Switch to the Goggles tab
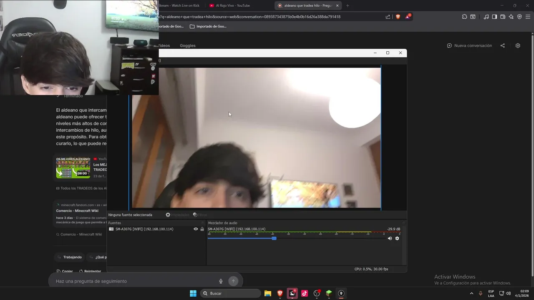This screenshot has width=534, height=300. 188,45
